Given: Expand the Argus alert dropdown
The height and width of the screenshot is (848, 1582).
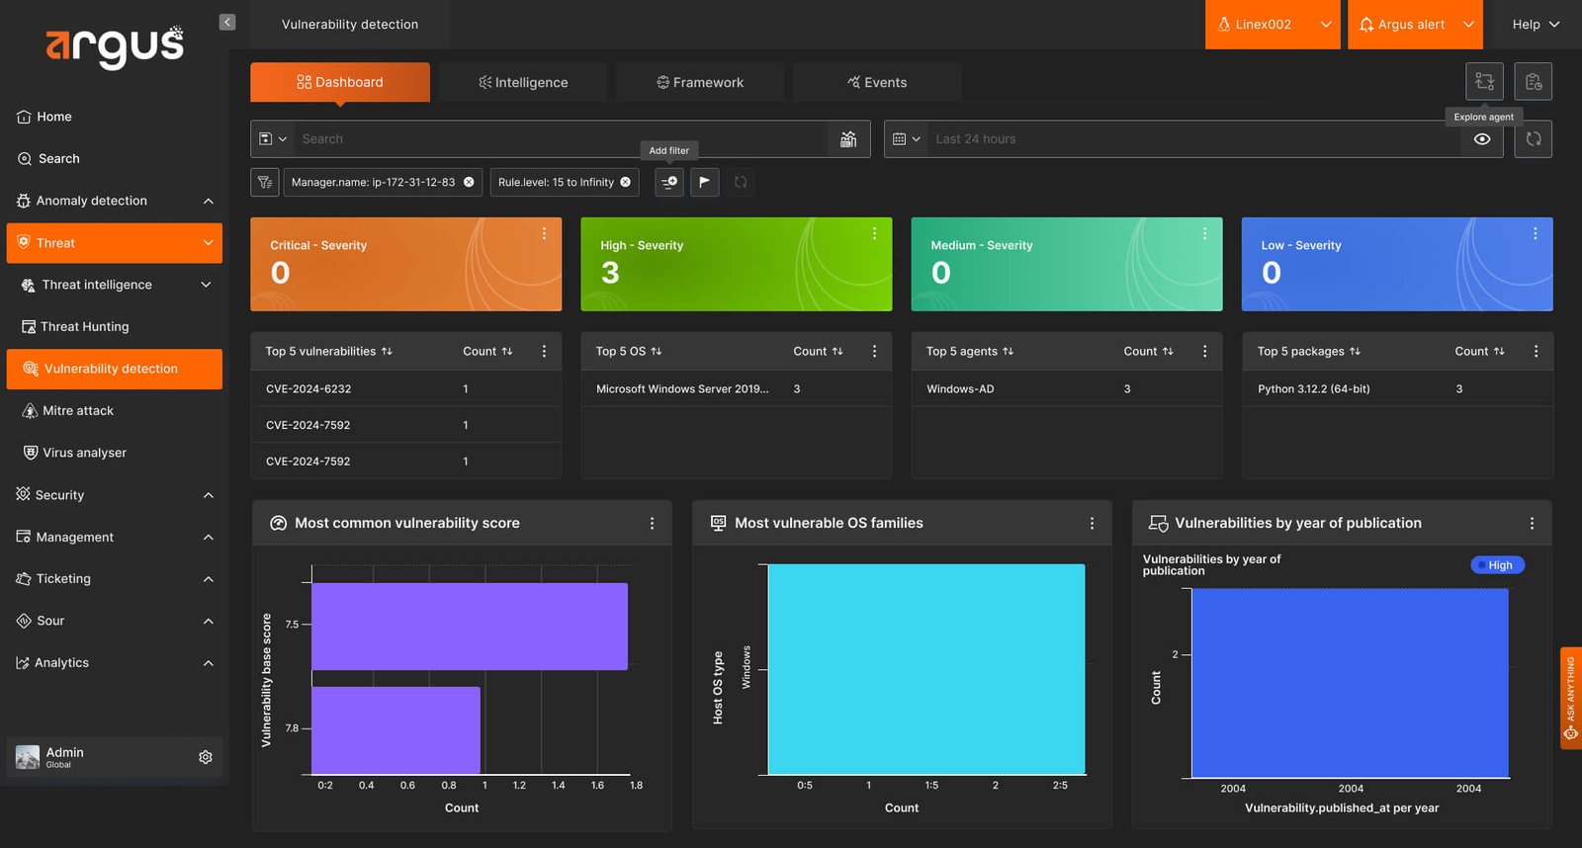Looking at the screenshot, I should [1415, 25].
